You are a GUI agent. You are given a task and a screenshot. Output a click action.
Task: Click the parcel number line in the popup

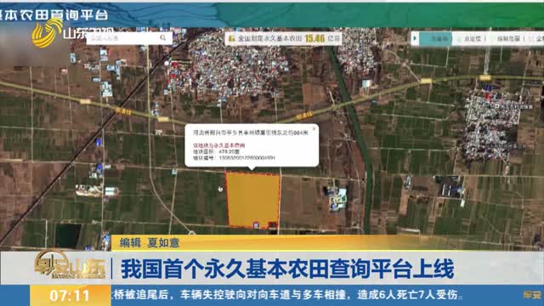pyautogui.click(x=234, y=158)
